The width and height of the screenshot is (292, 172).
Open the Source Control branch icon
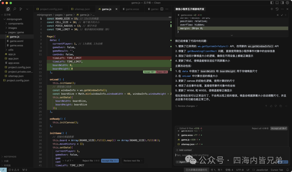click(21, 9)
